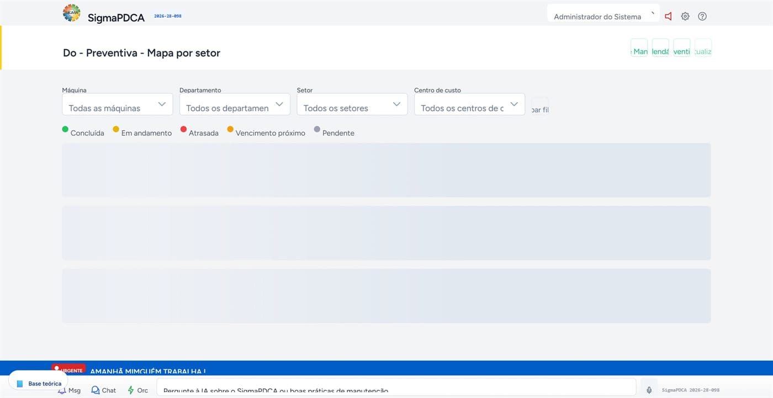Click the 'Em andamento' legend label
Image resolution: width=773 pixels, height=398 pixels.
click(x=146, y=133)
